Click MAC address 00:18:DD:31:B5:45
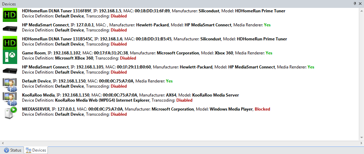Image resolution: width=364 pixels, height=154 pixels. (153, 39)
